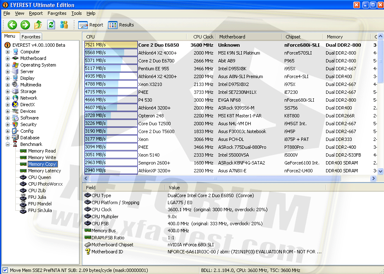384x274 pixels.
Task: Open the Report menu
Action: point(36,14)
